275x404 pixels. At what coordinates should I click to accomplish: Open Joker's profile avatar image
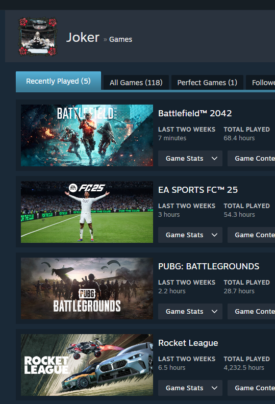click(x=38, y=37)
